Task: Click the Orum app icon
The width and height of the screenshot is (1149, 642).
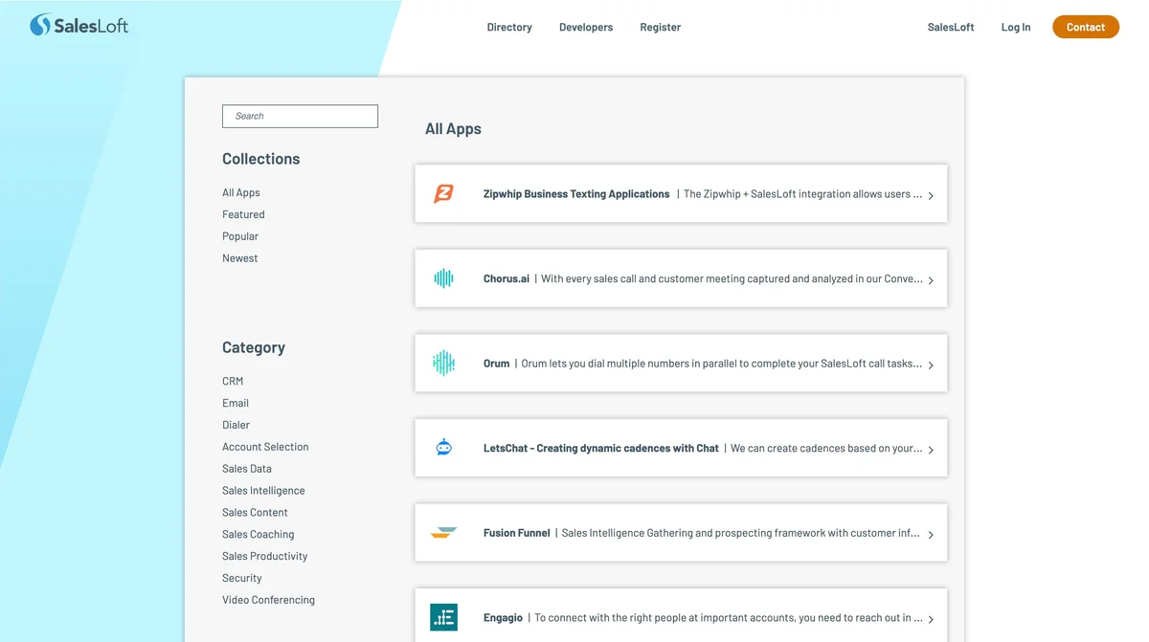Action: (x=443, y=363)
